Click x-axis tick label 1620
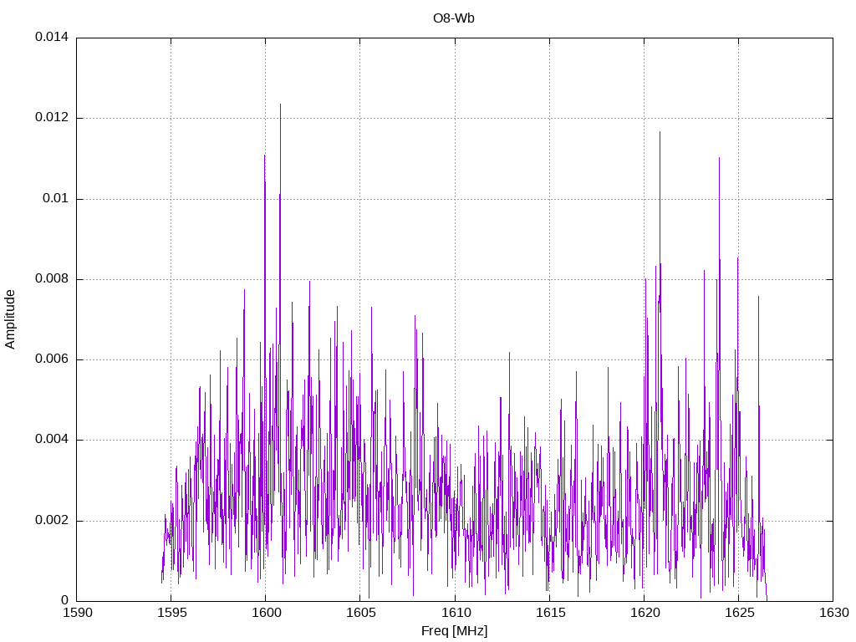This screenshot has height=642, width=856. 645,613
